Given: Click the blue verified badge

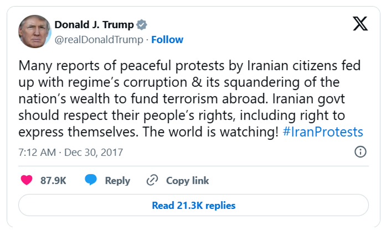Looking at the screenshot, I should [142, 25].
